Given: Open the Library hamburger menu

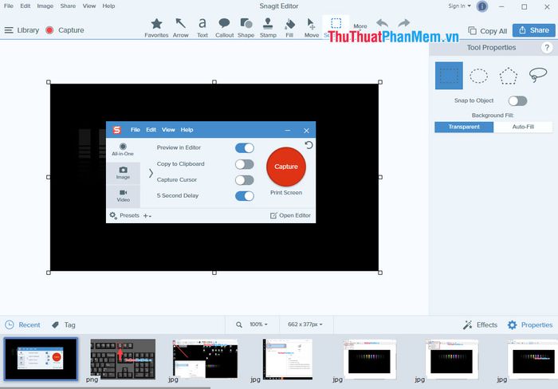Looking at the screenshot, I should 9,30.
